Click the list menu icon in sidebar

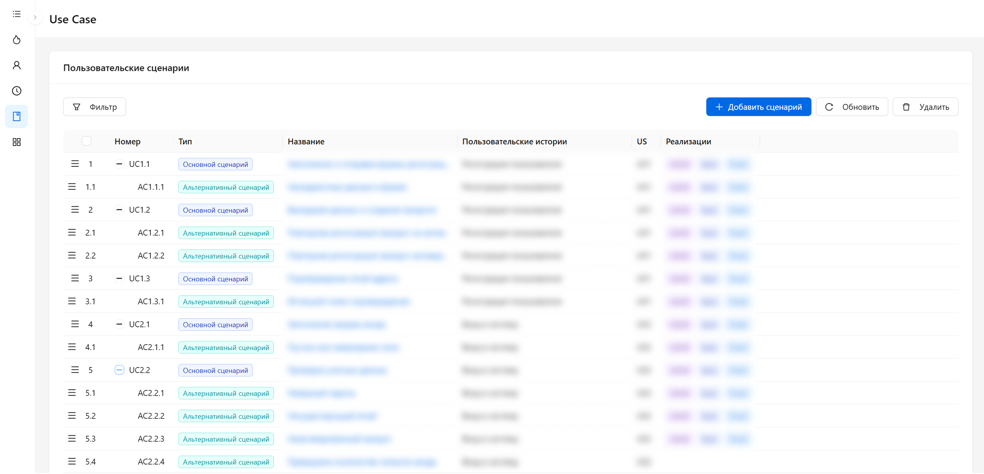pos(17,14)
